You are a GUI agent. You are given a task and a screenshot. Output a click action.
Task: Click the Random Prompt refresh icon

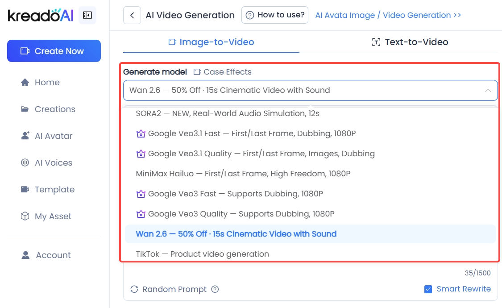pos(134,289)
